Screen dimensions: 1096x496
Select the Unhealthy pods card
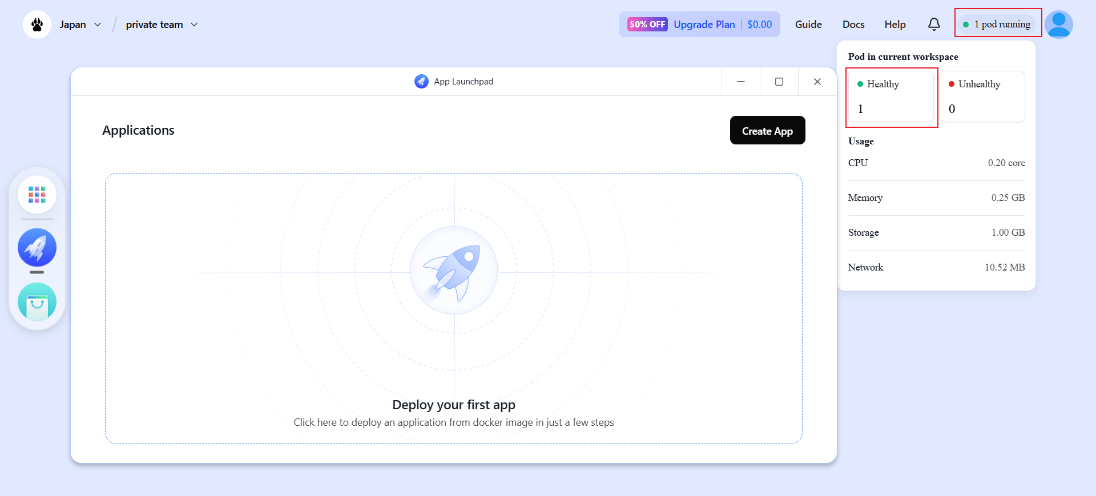(x=982, y=96)
